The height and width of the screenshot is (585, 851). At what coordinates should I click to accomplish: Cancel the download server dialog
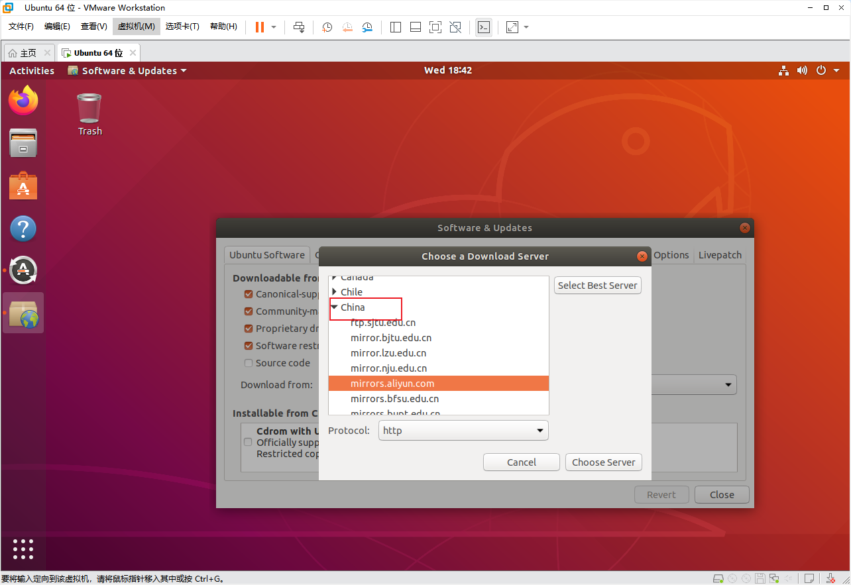522,462
